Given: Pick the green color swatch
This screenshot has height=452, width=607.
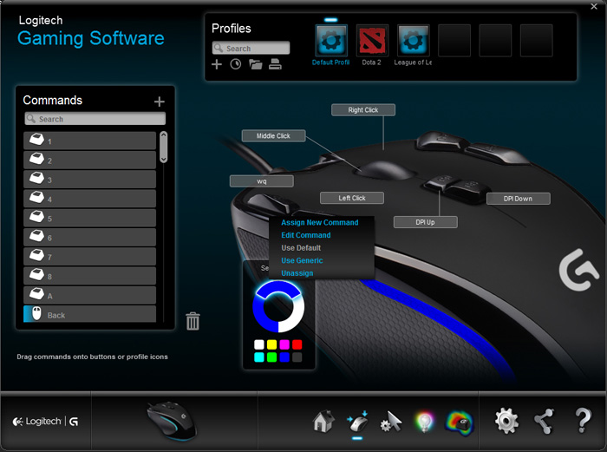Looking at the screenshot, I should coord(271,357).
